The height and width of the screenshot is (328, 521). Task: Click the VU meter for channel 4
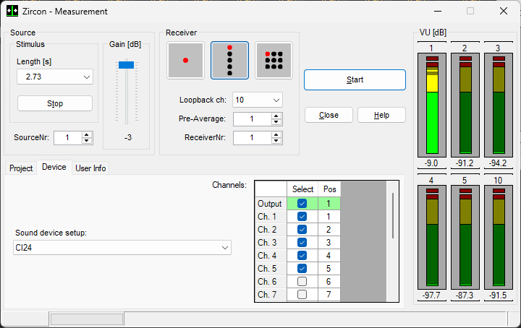coord(432,237)
